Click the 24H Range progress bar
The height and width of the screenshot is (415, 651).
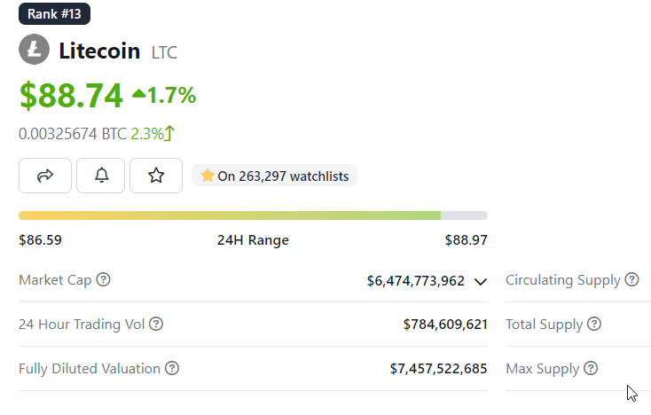[x=254, y=215]
